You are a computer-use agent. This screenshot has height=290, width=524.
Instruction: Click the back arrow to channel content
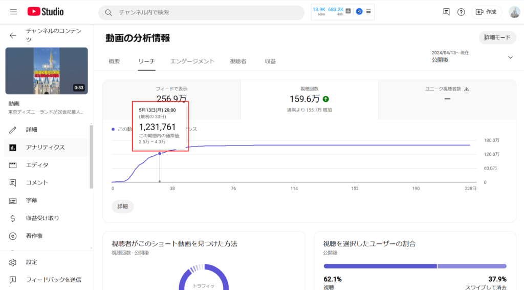[13, 35]
